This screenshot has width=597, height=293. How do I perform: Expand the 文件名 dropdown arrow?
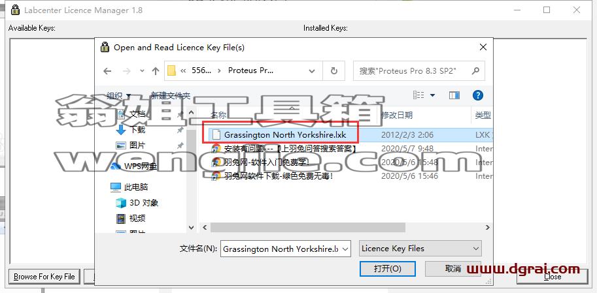point(345,249)
